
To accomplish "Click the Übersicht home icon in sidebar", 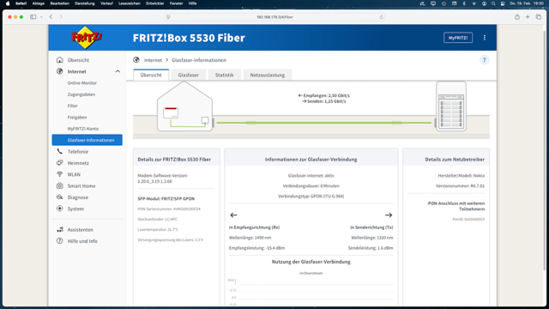I will 60,60.
